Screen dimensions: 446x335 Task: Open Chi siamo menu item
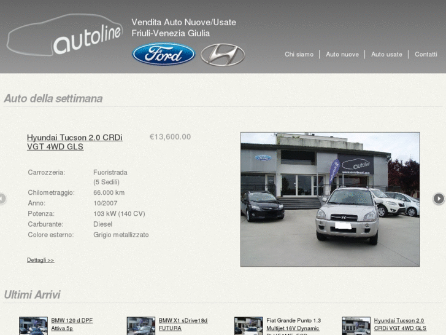click(299, 54)
